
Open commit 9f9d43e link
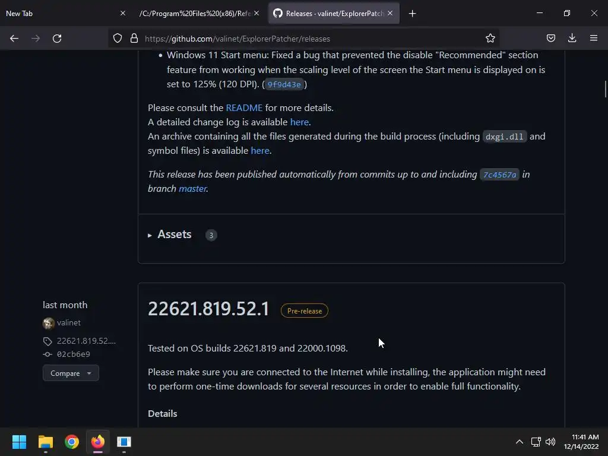coord(284,84)
